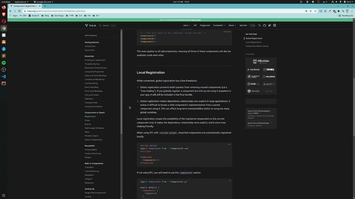
Task: Open the Vue.js home logo
Action: 90,25
